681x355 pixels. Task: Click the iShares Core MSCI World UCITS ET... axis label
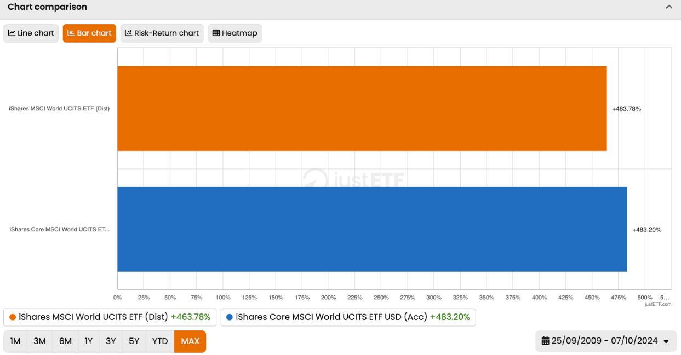[x=59, y=229]
